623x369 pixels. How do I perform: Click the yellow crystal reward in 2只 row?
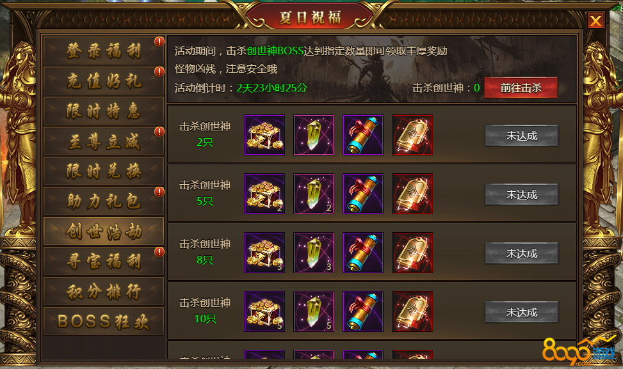tap(314, 135)
